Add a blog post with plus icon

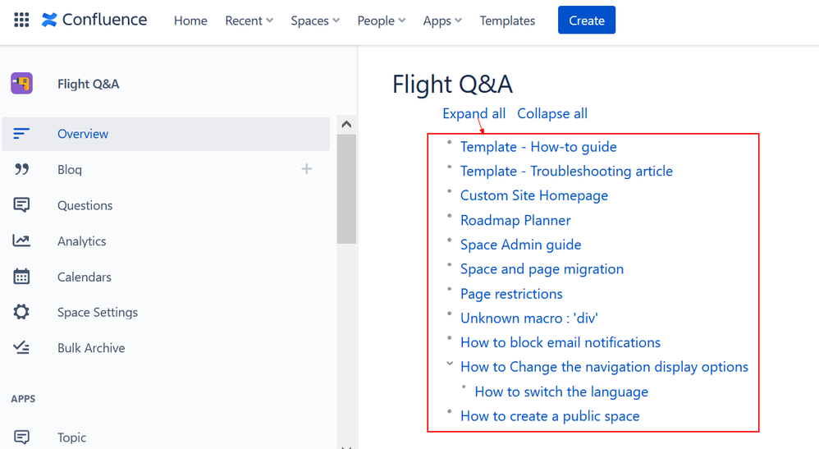point(307,169)
